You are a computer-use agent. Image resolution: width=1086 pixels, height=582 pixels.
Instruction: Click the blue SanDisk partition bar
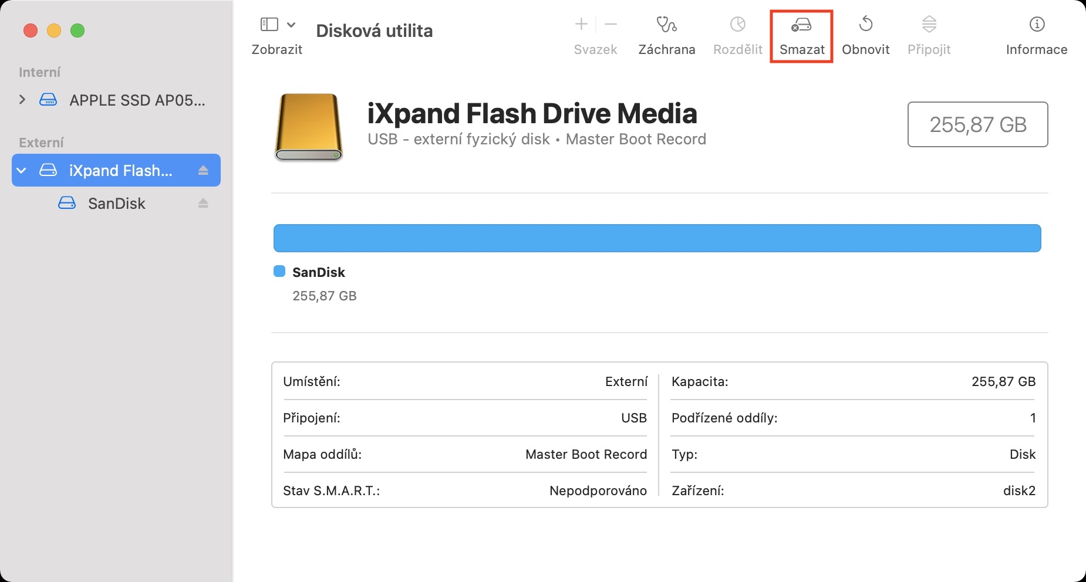pos(657,238)
